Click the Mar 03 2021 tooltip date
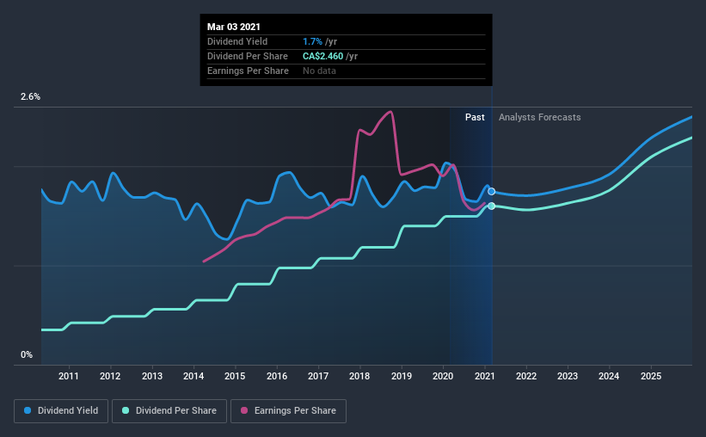This screenshot has width=706, height=437. (x=234, y=27)
